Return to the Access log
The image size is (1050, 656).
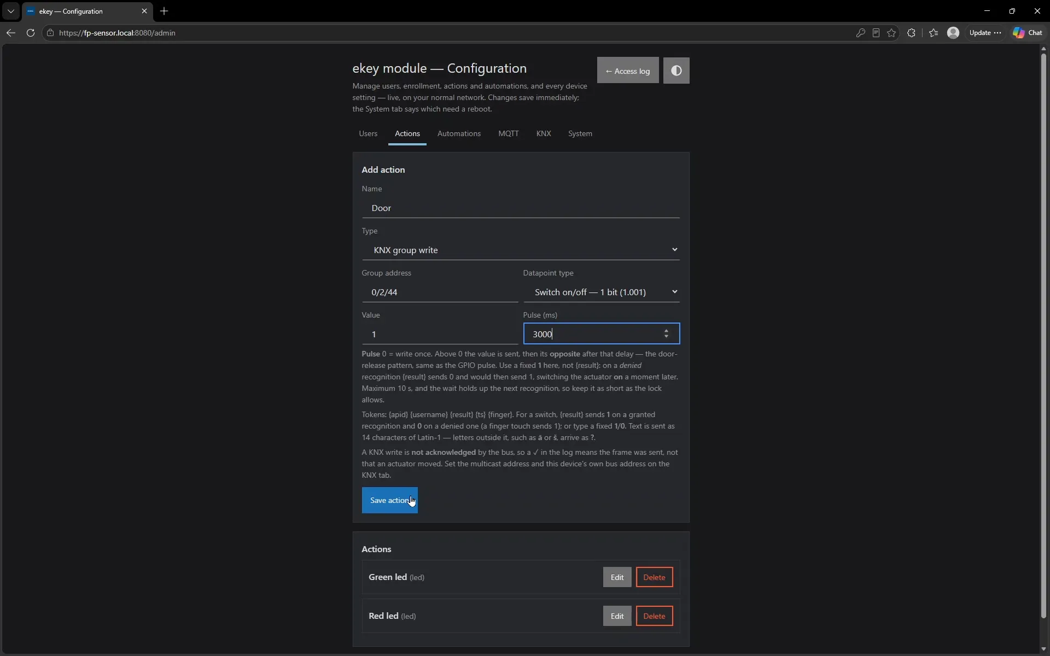coord(628,71)
